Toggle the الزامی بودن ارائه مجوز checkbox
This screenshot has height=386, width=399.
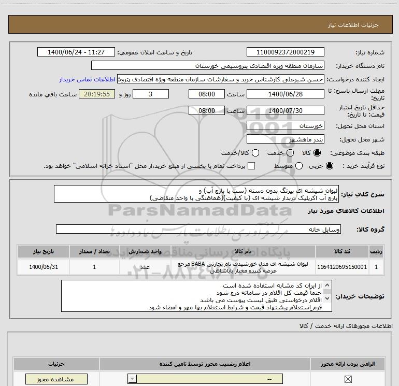pyautogui.click(x=348, y=379)
